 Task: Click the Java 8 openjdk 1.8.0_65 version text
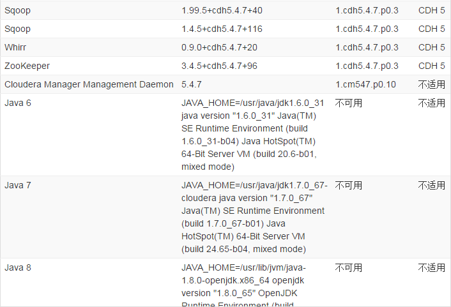243,285
